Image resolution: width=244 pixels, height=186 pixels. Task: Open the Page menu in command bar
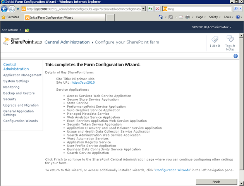pyautogui.click(x=201, y=17)
